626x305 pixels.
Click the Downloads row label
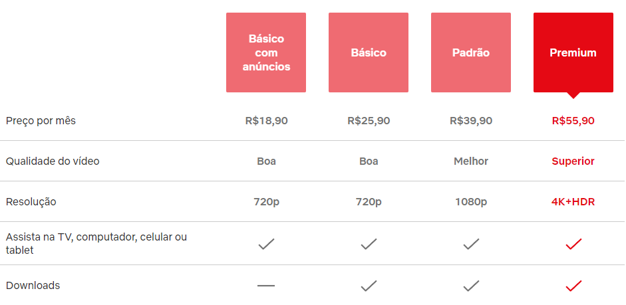pyautogui.click(x=33, y=286)
